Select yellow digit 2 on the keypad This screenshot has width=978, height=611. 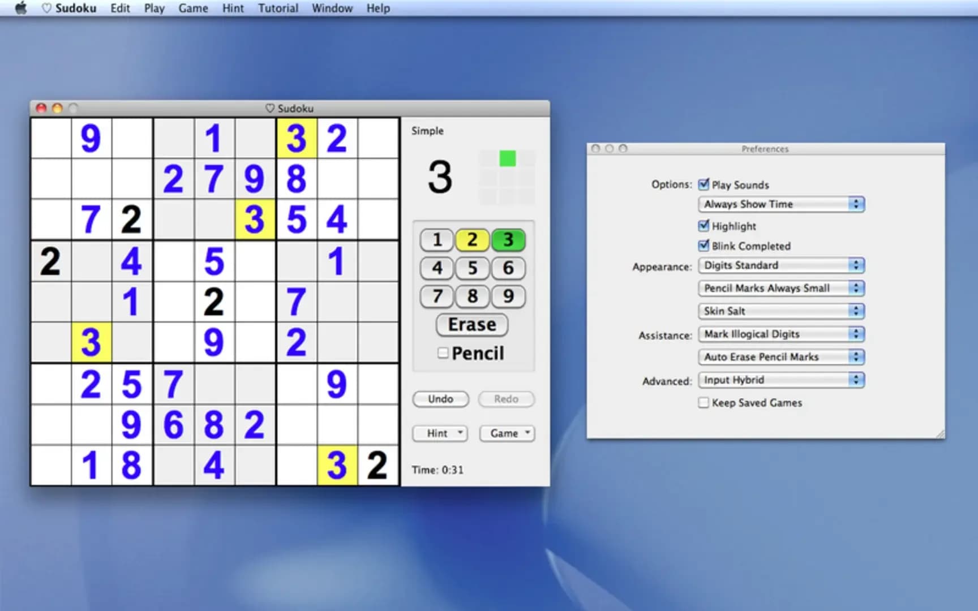[x=472, y=240]
